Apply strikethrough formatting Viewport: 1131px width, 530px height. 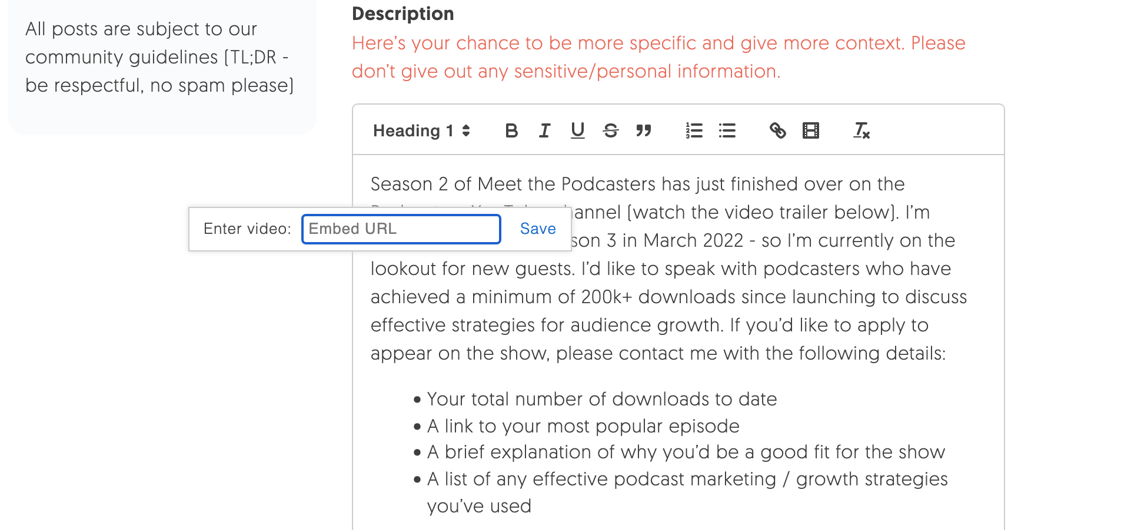coord(611,130)
